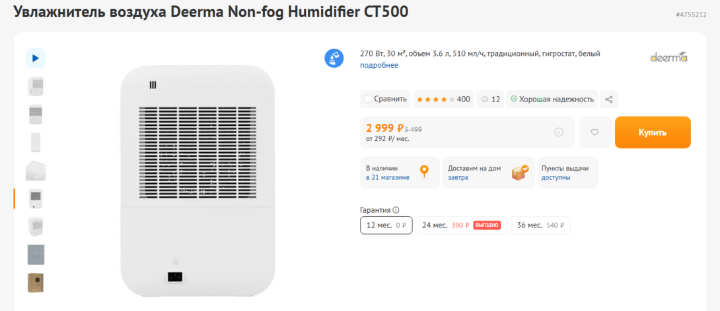Tick the Сравнить checkbox

click(369, 99)
